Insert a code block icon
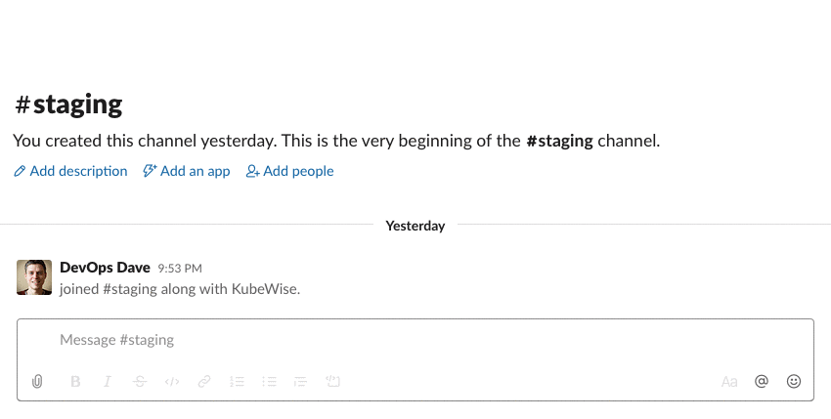 click(332, 381)
